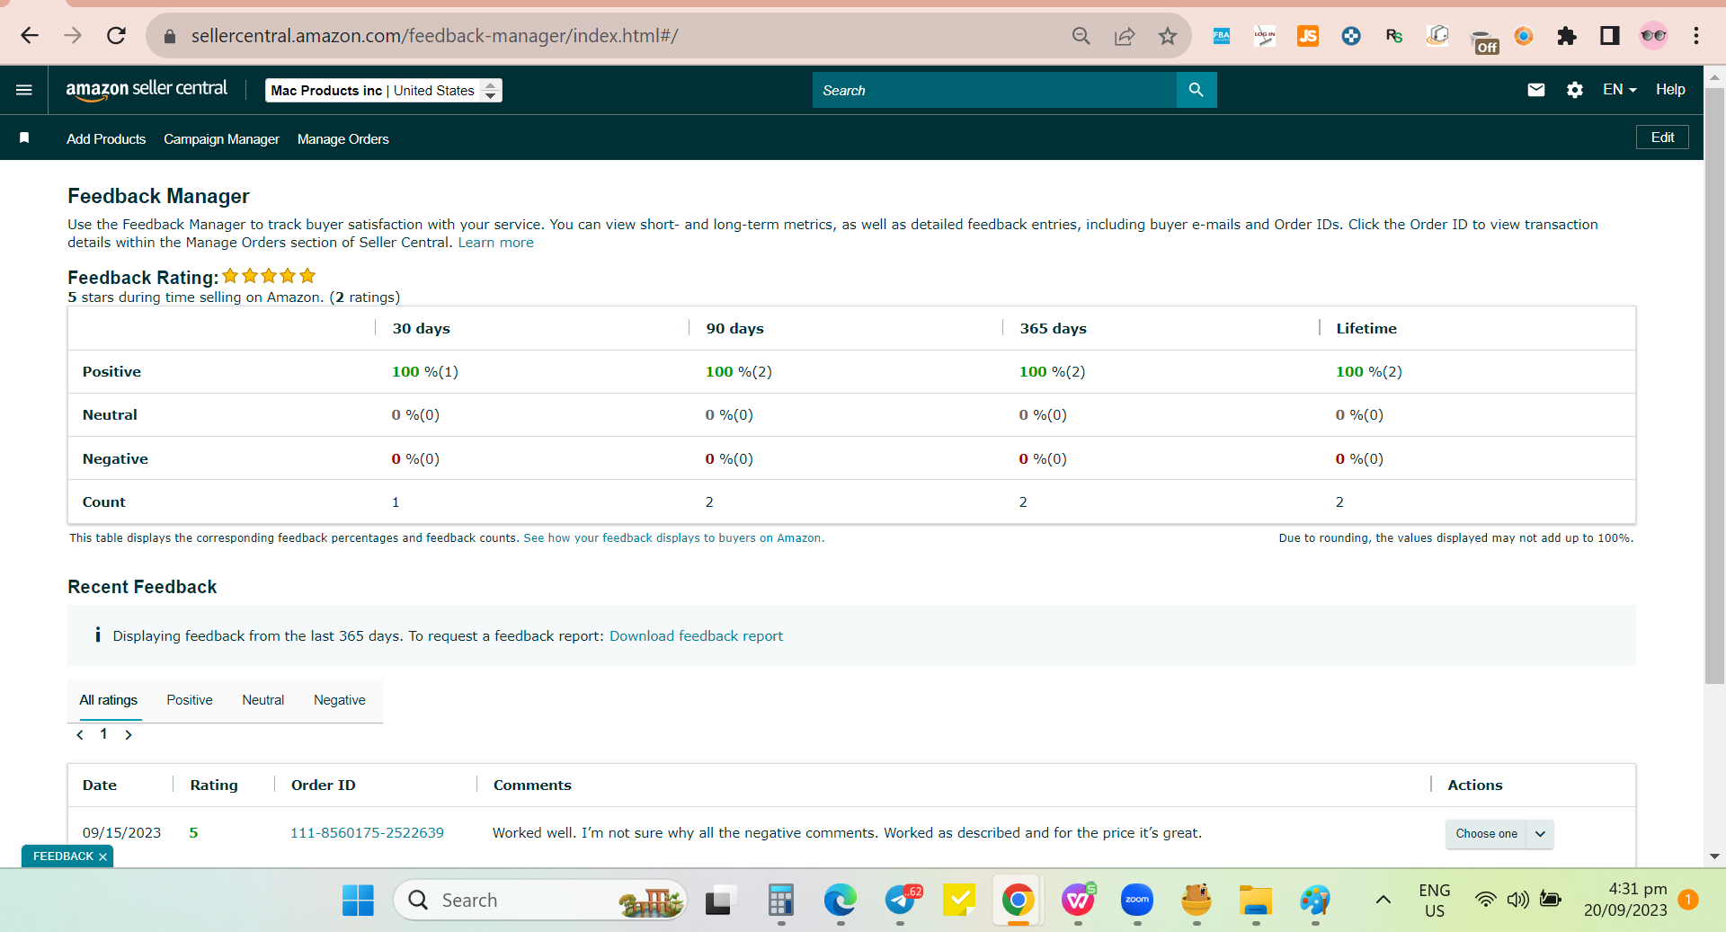This screenshot has width=1726, height=932.
Task: Click the Amazon Seller Central logo
Action: pyautogui.click(x=147, y=90)
